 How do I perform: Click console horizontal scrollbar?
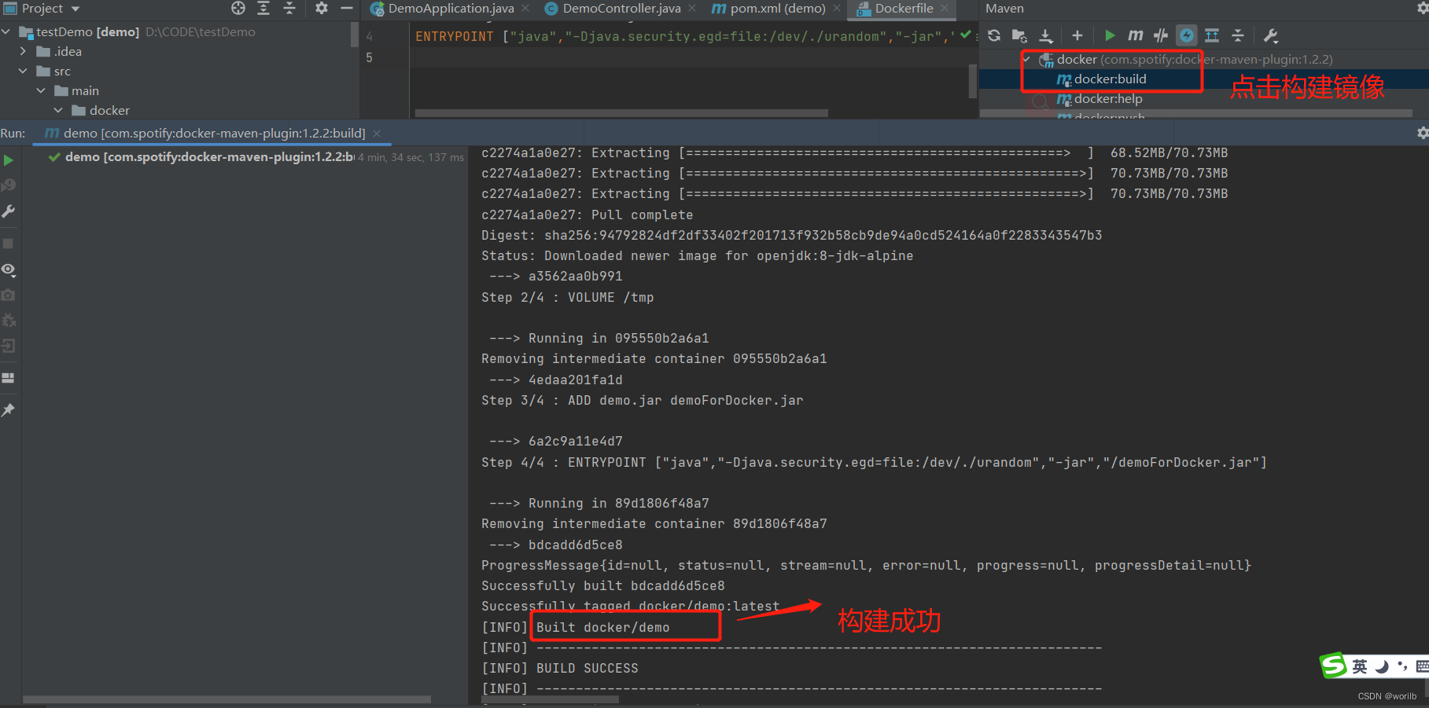click(x=551, y=699)
